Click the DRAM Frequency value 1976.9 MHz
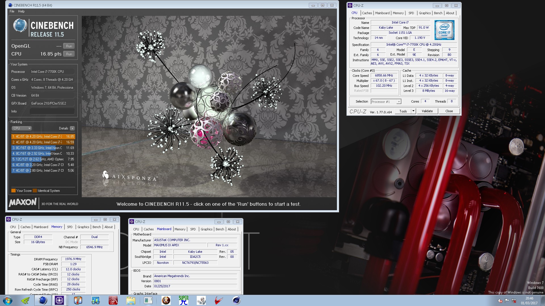The width and height of the screenshot is (545, 306). pos(73,259)
